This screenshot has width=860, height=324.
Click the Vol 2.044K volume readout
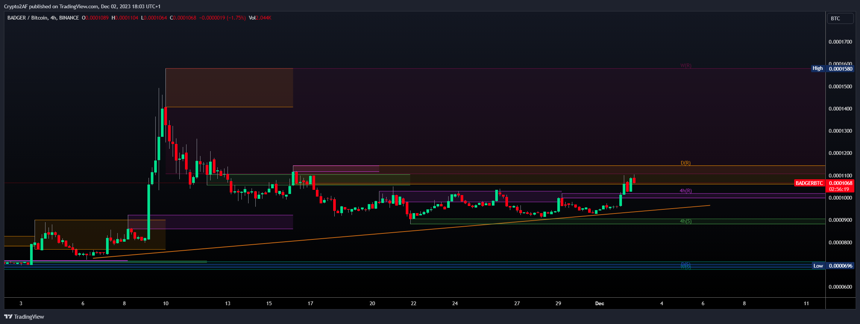click(x=260, y=18)
